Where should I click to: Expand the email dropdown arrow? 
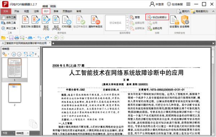(x=26, y=38)
